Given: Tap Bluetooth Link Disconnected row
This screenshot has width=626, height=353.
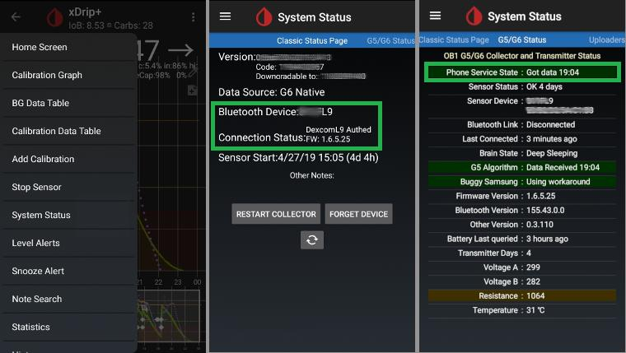Looking at the screenshot, I should [x=521, y=124].
